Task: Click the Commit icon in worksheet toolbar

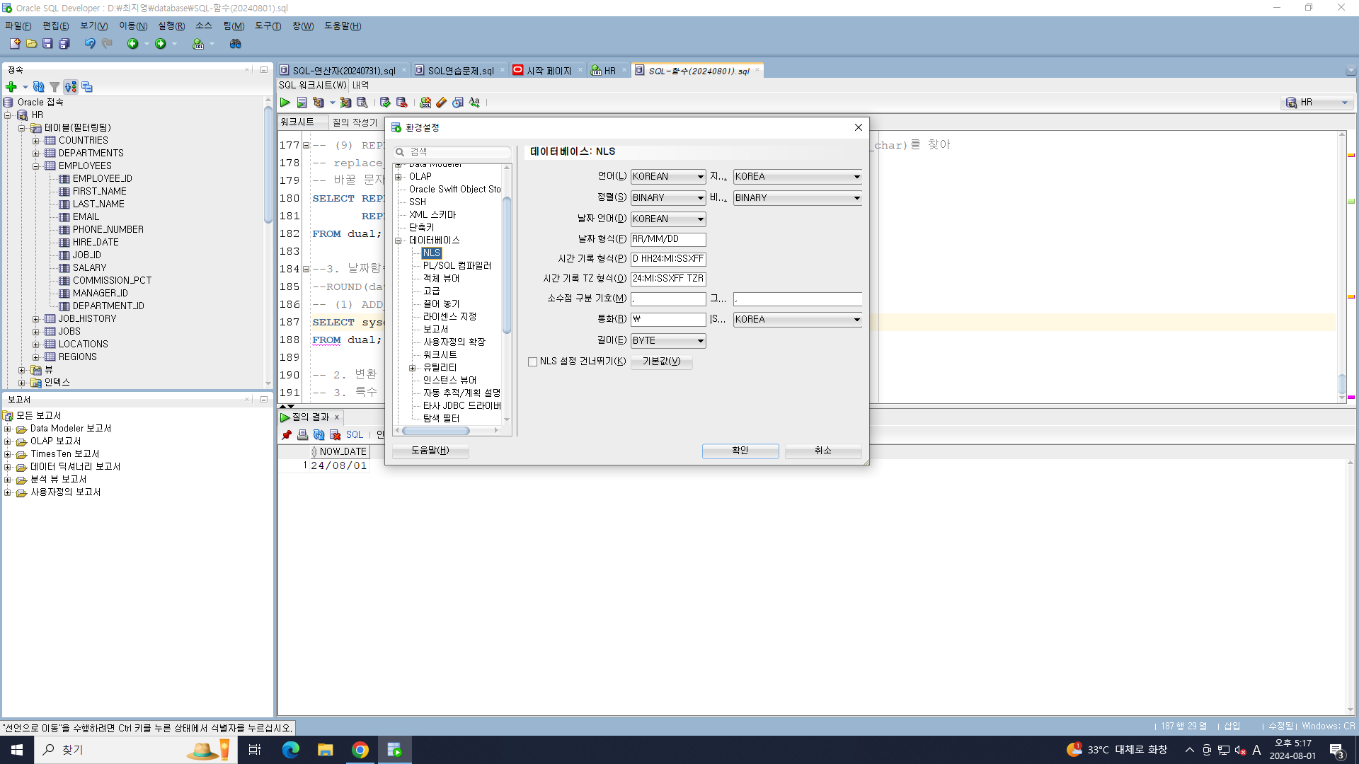Action: tap(385, 103)
